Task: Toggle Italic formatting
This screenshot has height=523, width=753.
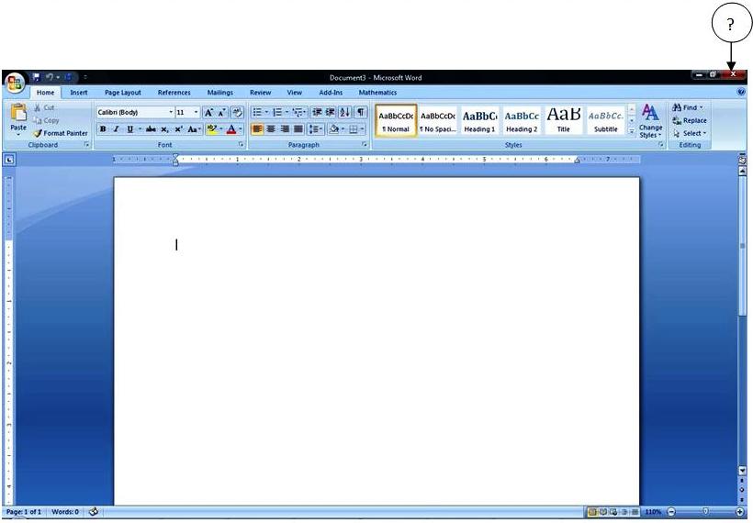Action: [116, 129]
